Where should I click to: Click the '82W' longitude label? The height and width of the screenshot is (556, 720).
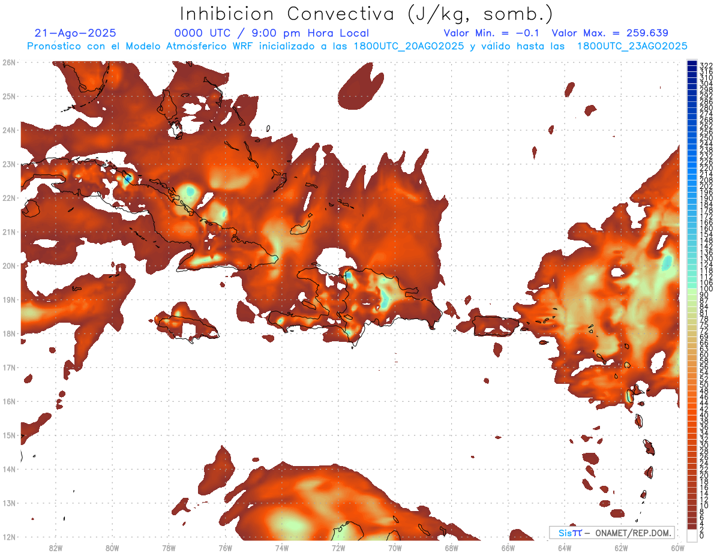[x=56, y=547]
